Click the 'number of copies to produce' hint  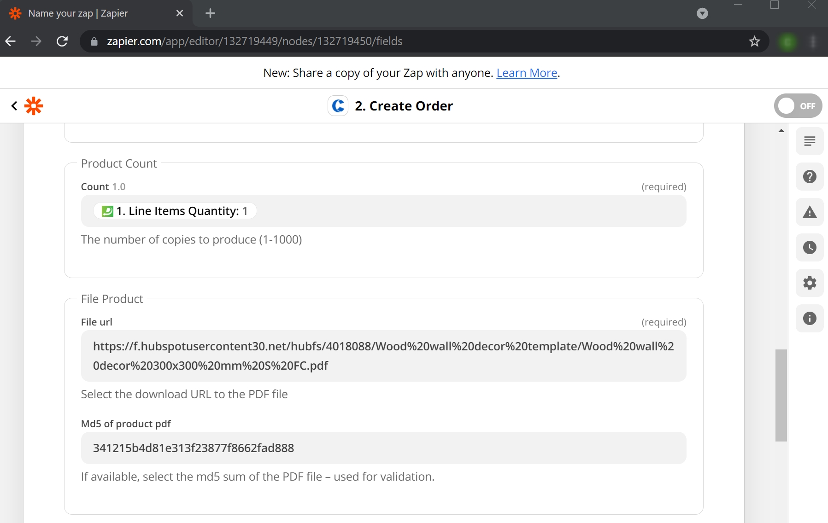(191, 239)
